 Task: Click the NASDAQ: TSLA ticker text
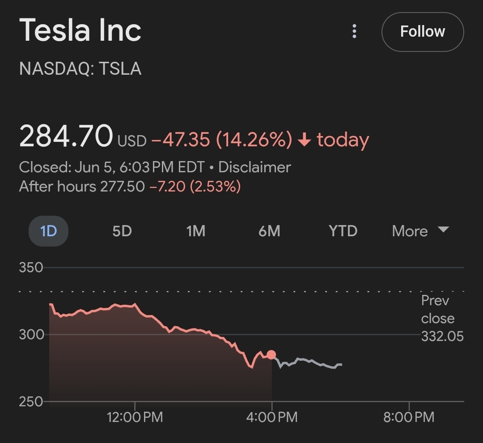80,69
